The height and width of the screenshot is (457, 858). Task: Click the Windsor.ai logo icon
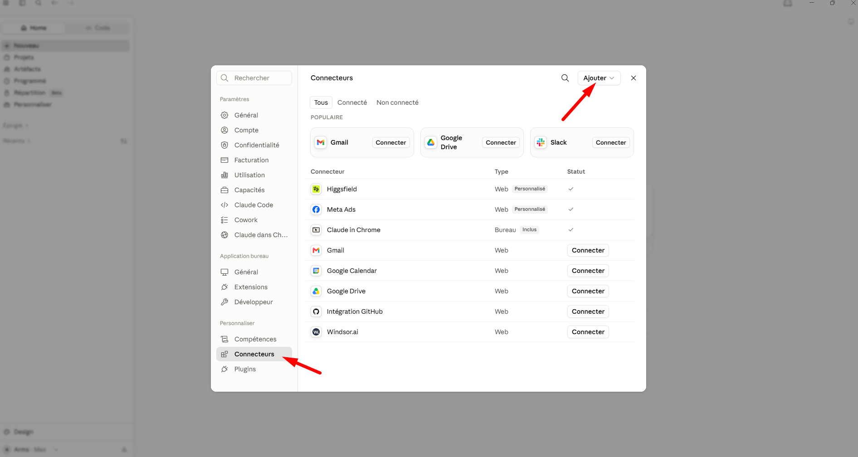point(316,332)
